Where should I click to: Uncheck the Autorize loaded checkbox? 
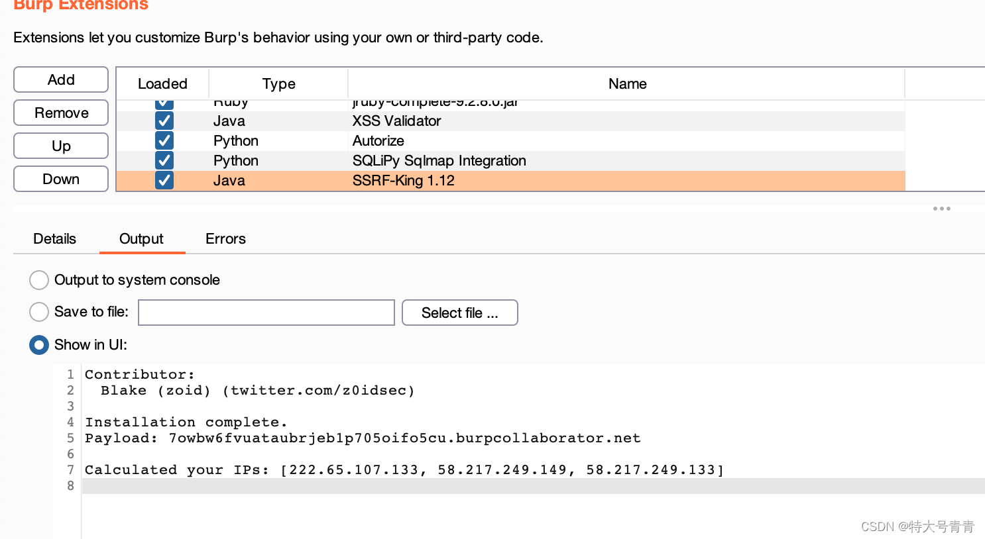coord(164,140)
